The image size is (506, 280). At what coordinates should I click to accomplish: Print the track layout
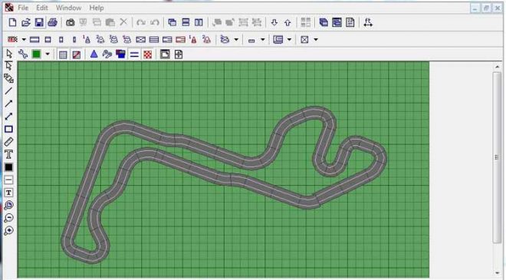pyautogui.click(x=52, y=22)
